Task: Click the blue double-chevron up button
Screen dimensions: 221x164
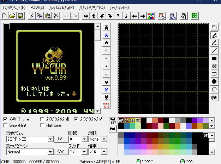Action: point(106,35)
